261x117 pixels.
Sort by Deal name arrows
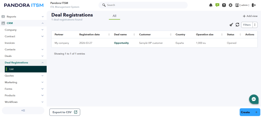pos(134,35)
